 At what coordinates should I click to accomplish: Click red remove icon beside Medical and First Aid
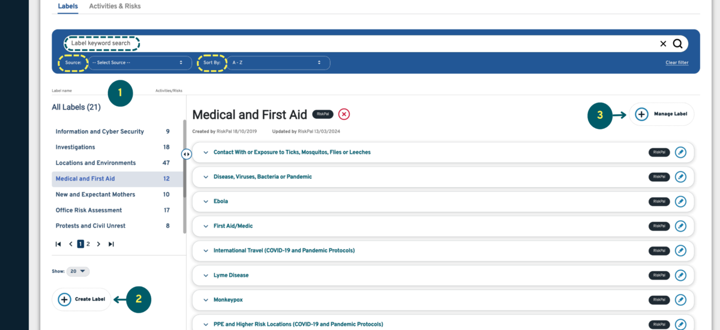[344, 115]
